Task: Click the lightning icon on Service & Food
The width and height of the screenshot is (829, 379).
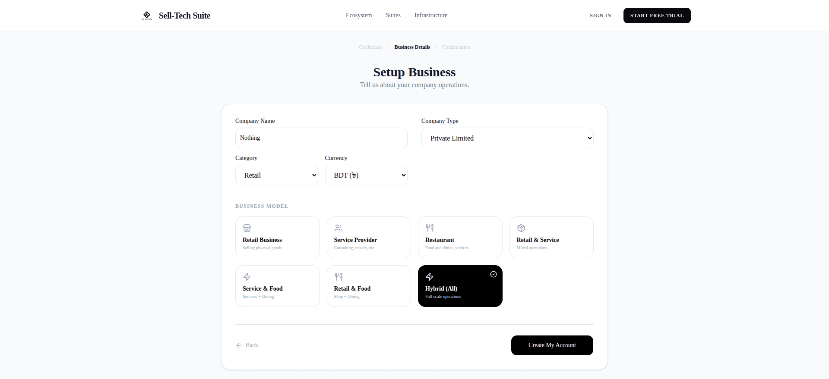Action: [x=247, y=277]
